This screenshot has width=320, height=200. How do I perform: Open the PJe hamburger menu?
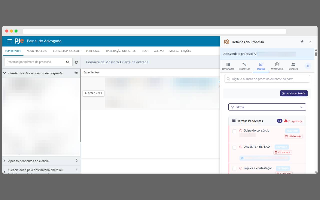(x=9, y=41)
